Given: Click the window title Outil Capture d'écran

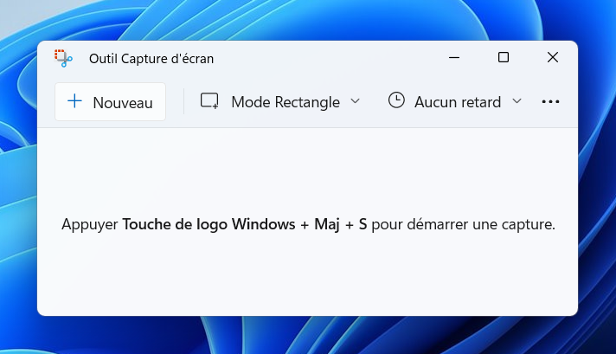Looking at the screenshot, I should click(x=151, y=59).
